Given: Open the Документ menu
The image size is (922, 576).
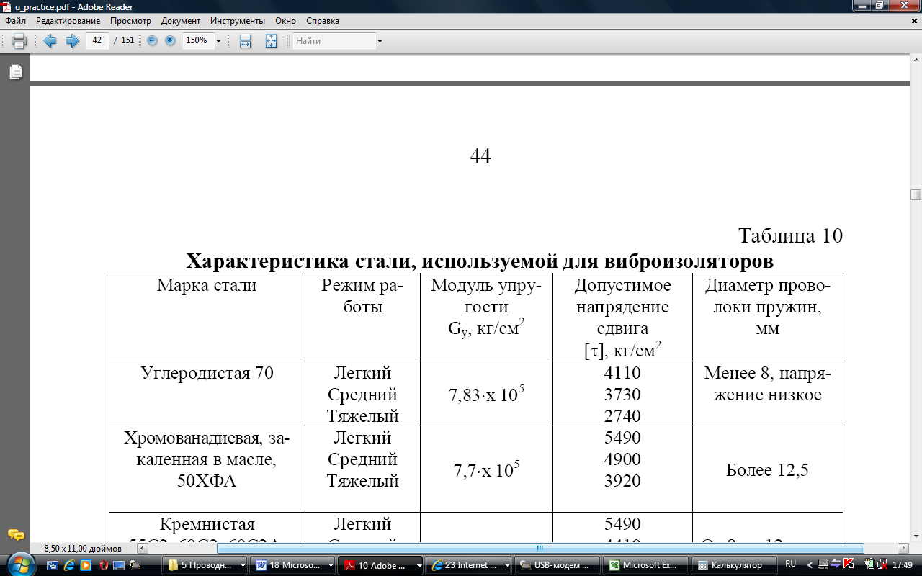Looking at the screenshot, I should (x=181, y=21).
